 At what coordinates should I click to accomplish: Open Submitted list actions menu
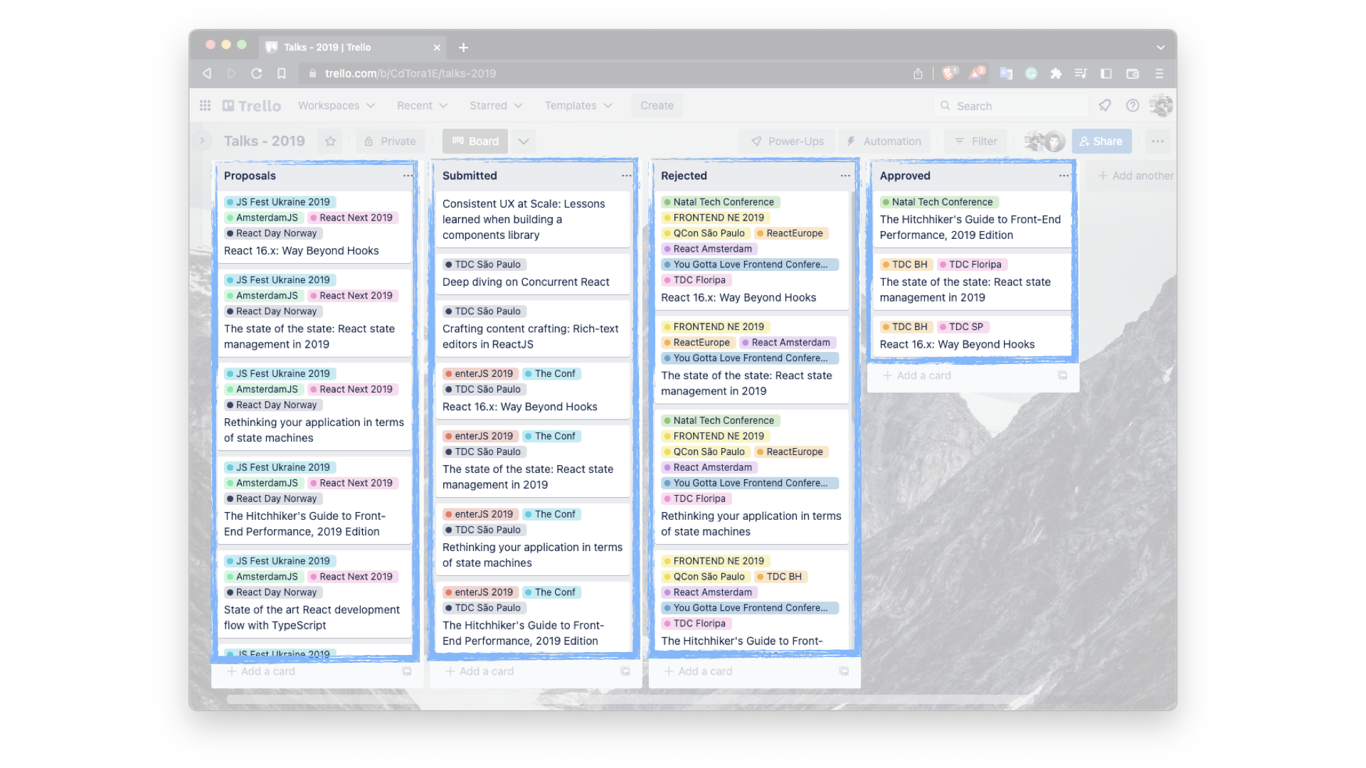(x=626, y=176)
